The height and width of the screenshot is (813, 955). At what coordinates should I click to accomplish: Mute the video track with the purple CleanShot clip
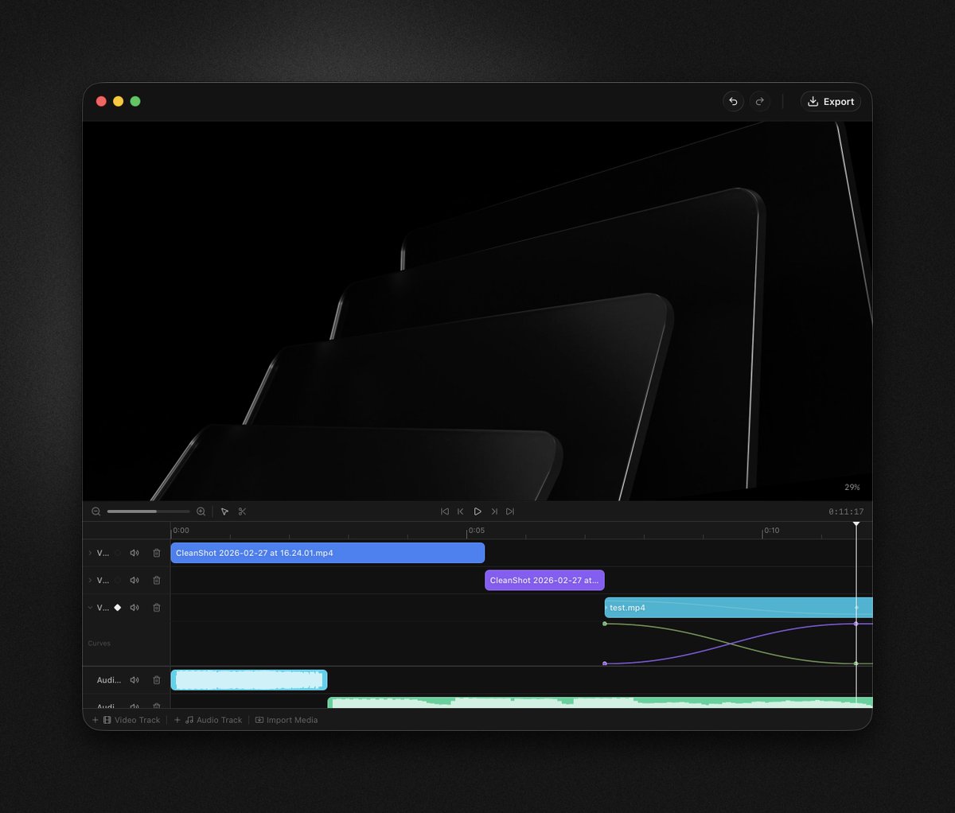click(x=134, y=580)
